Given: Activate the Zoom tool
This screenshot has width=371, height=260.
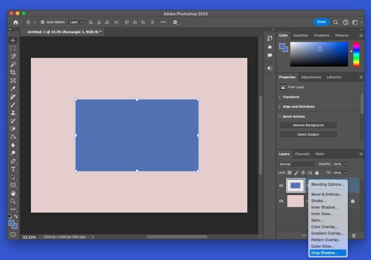Looking at the screenshot, I should coord(13,201).
